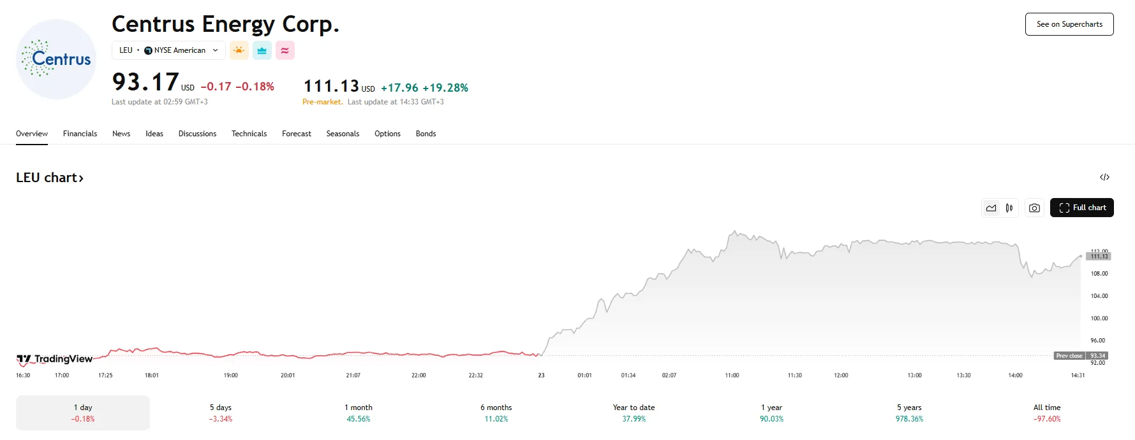Click the blue crown badge icon
Image resolution: width=1135 pixels, height=440 pixels.
(x=262, y=50)
